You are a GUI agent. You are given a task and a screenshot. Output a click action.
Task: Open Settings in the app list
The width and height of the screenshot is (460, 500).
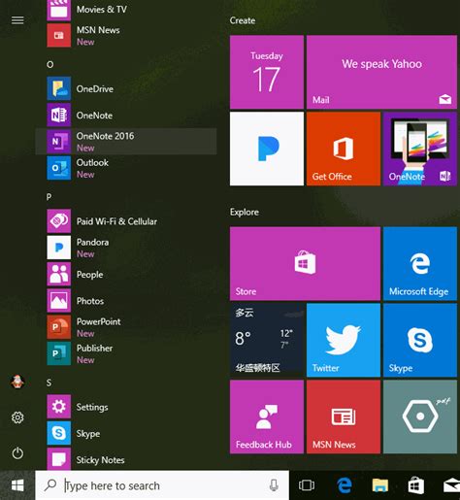126,407
